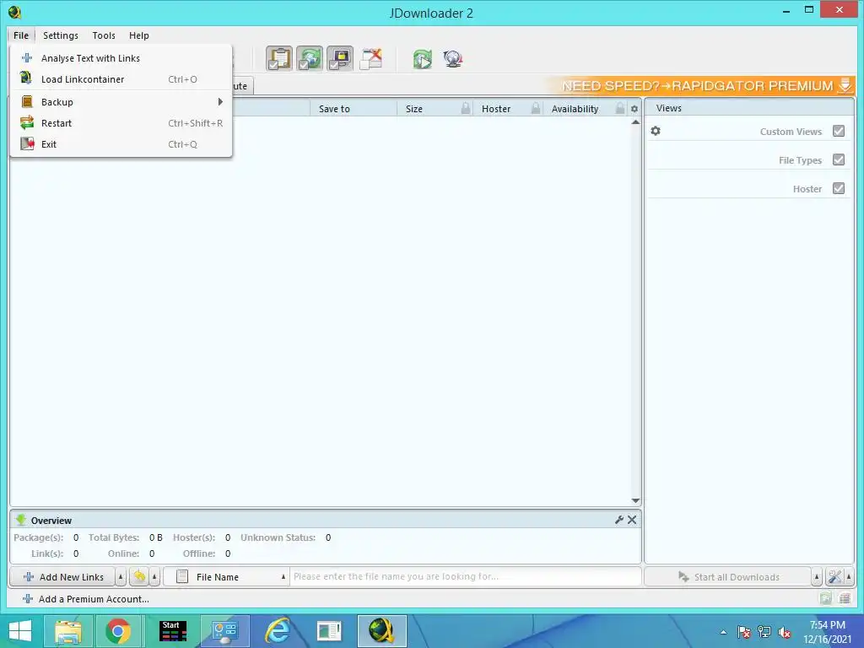Open table column settings gear
The height and width of the screenshot is (648, 864).
(x=634, y=109)
